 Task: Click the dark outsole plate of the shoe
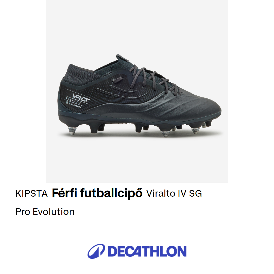coord(140,119)
